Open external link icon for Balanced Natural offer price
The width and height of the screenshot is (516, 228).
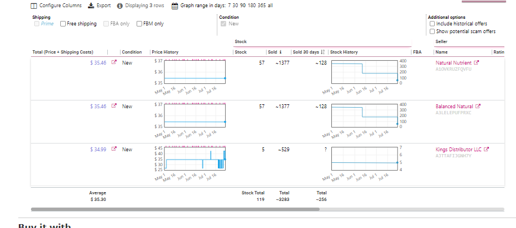pos(114,106)
